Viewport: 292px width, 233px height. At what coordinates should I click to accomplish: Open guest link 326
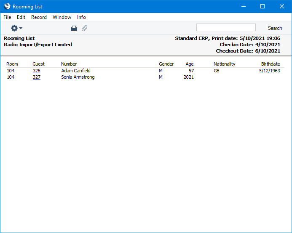[x=37, y=71]
